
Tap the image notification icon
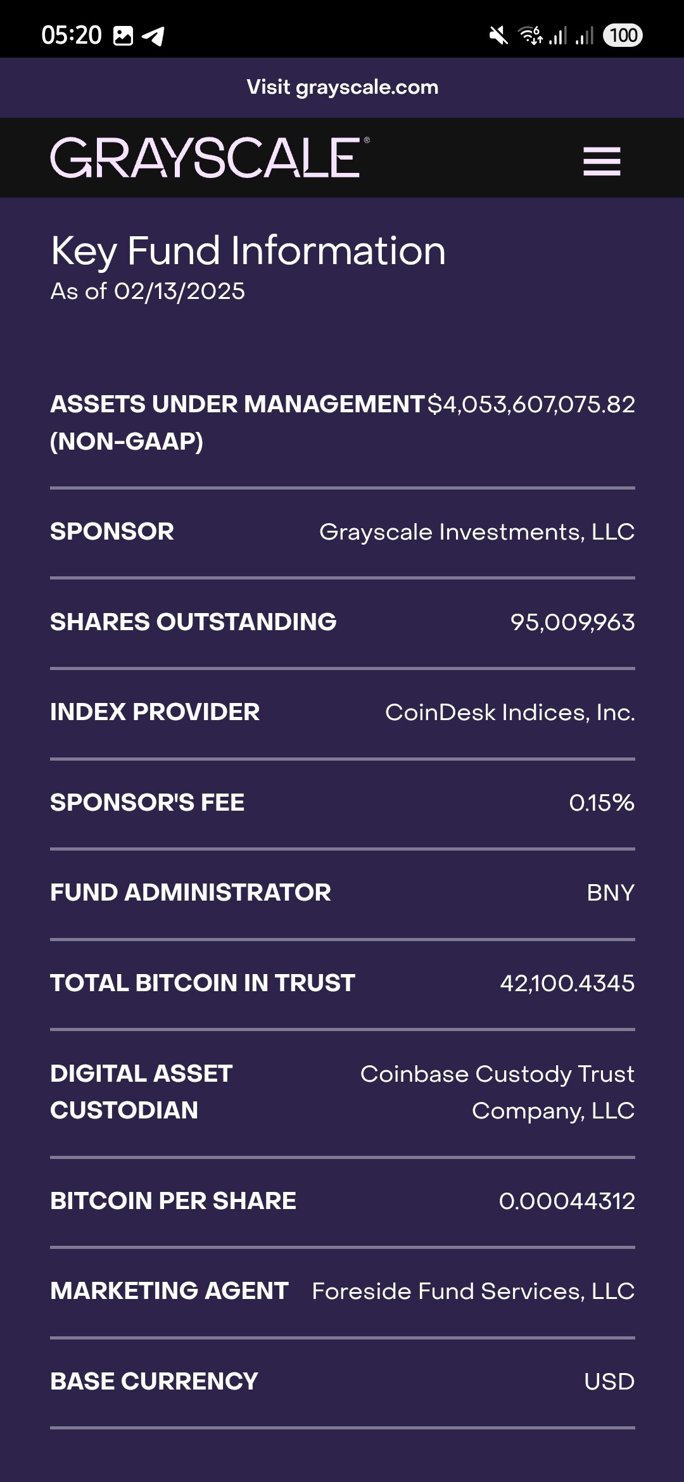click(123, 35)
